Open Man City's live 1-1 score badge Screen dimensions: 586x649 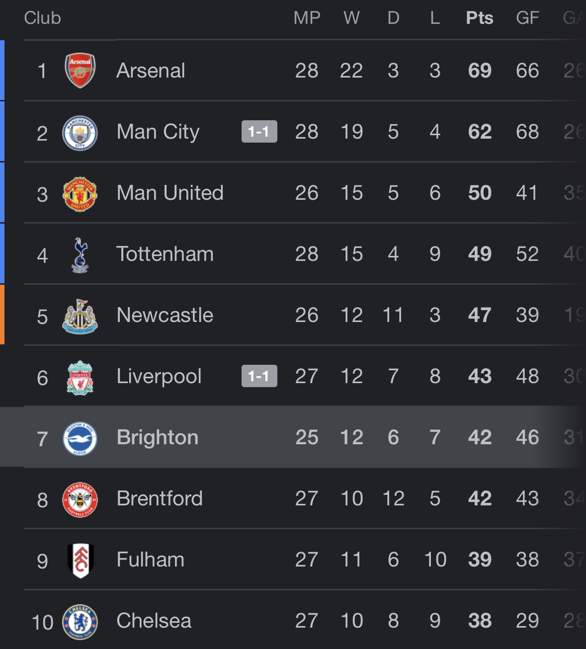coord(259,132)
